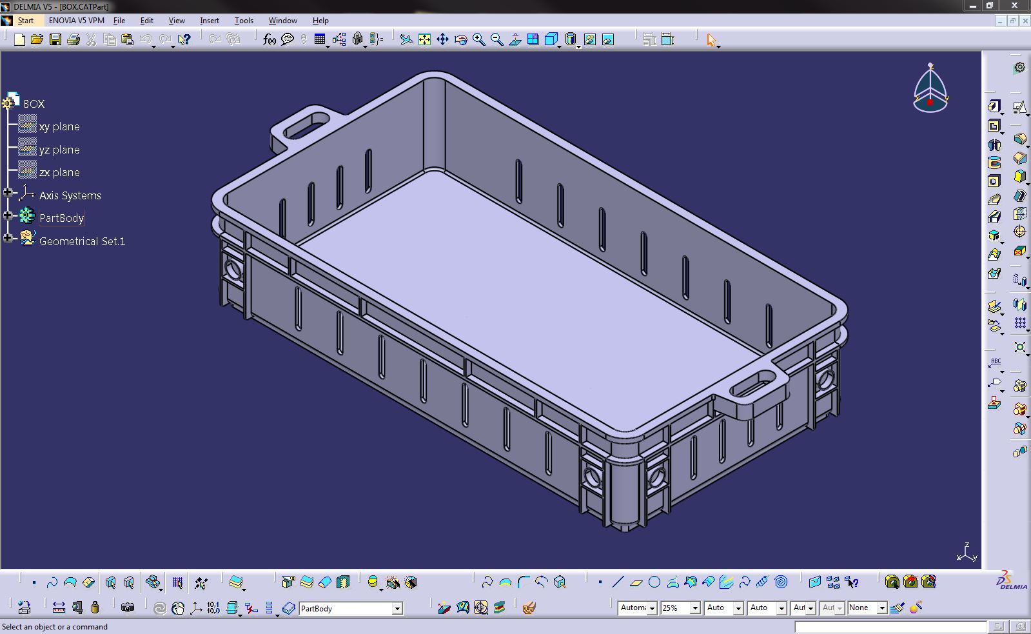Open the File menu
This screenshot has width=1031, height=634.
point(119,21)
